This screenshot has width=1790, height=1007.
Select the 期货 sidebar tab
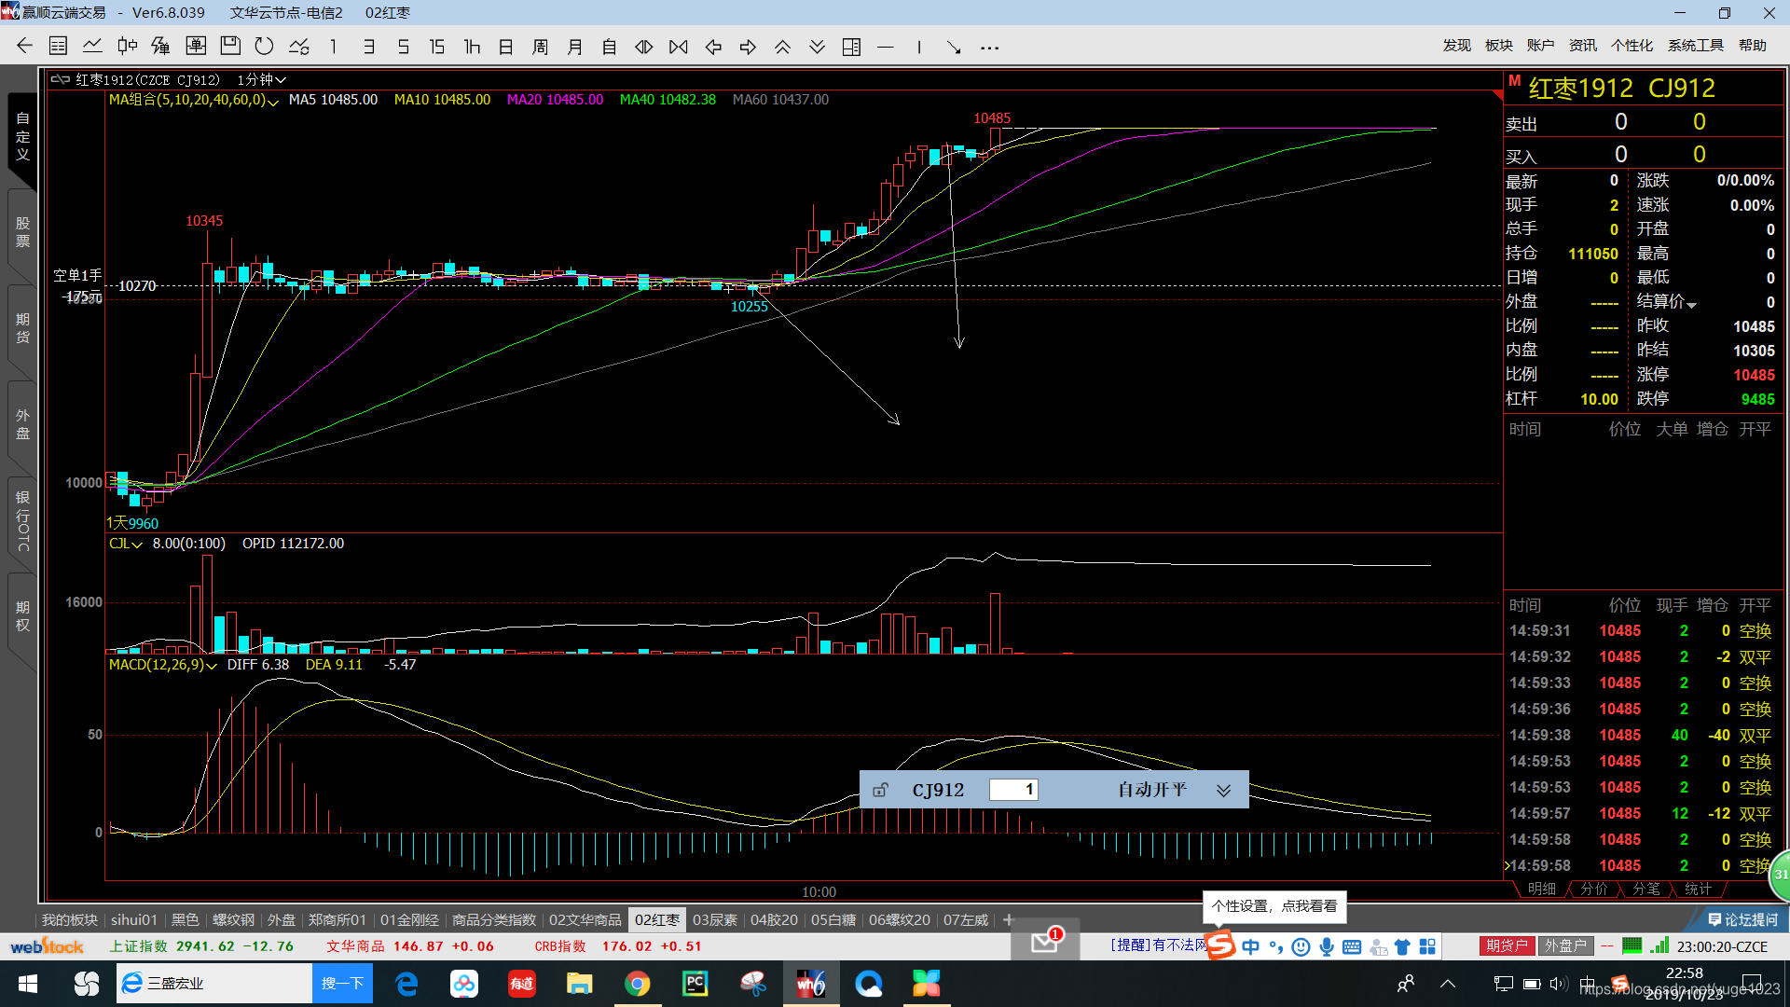click(x=22, y=328)
